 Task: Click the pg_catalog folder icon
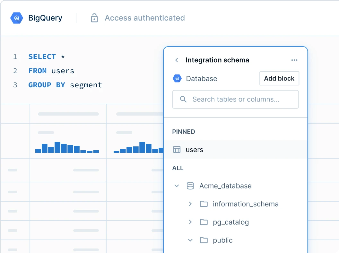point(204,222)
